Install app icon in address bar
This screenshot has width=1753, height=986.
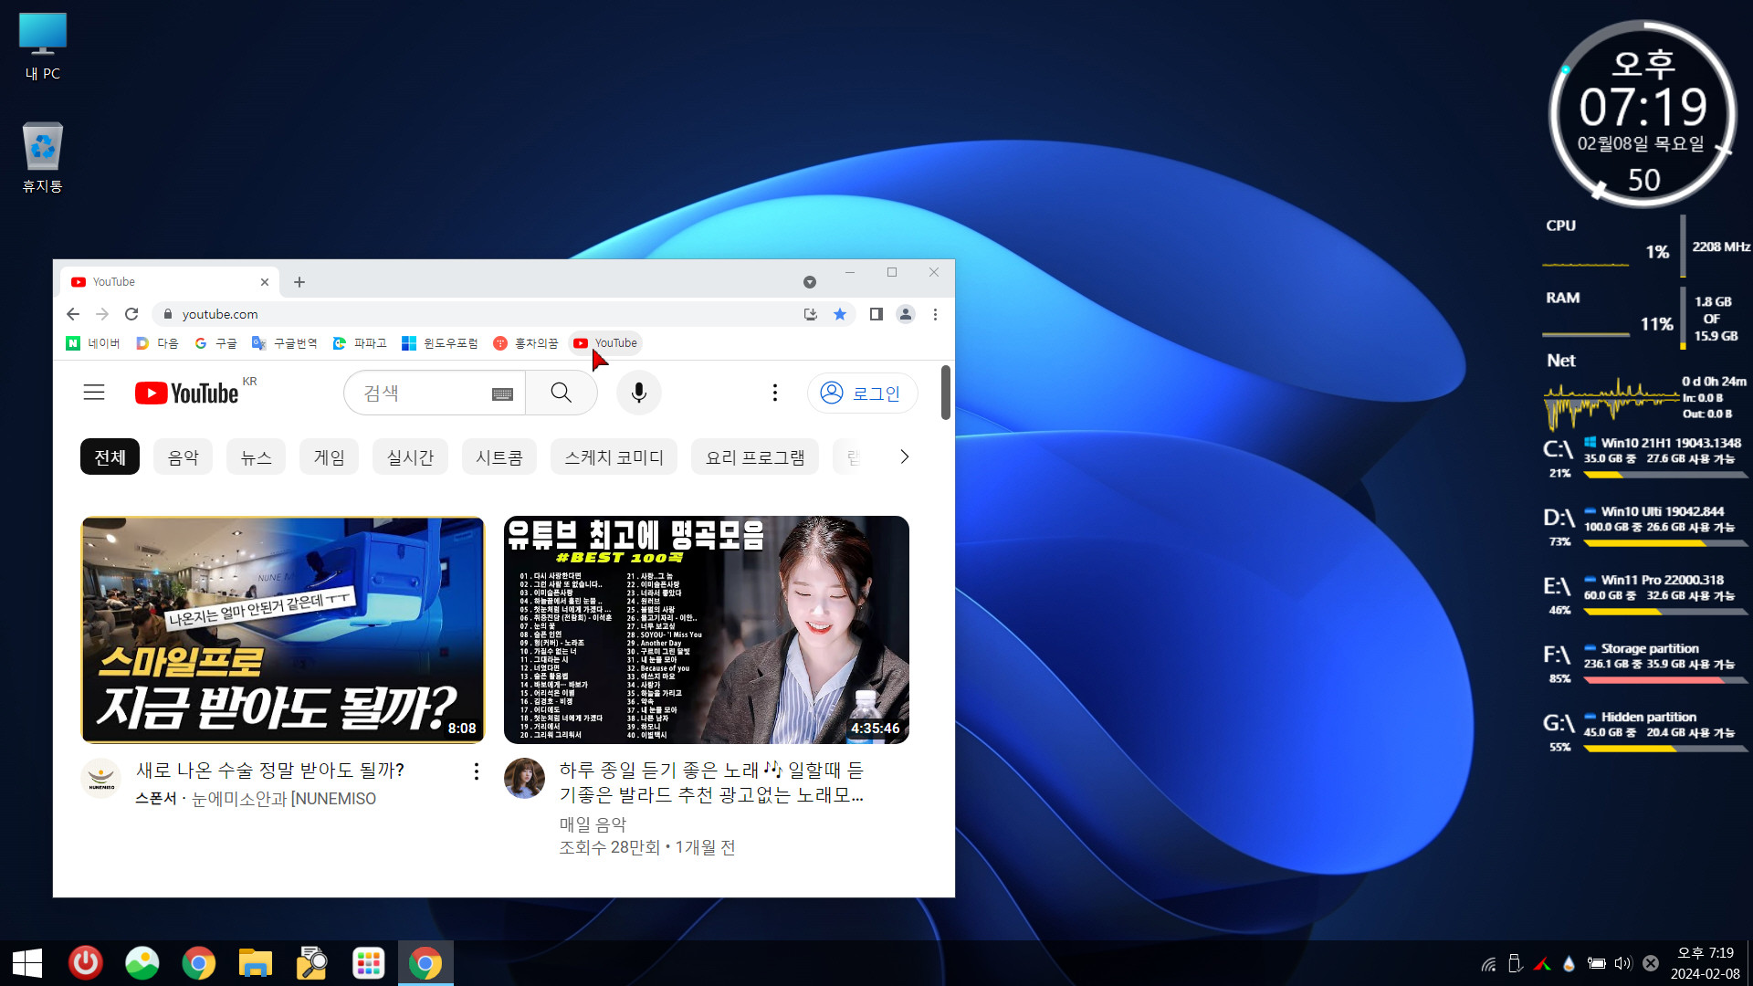(x=810, y=314)
